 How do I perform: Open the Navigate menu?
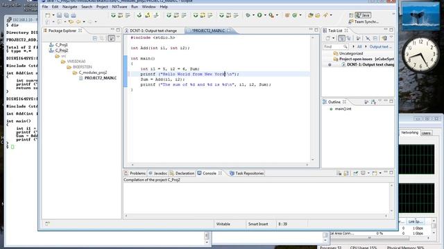tap(69, 6)
